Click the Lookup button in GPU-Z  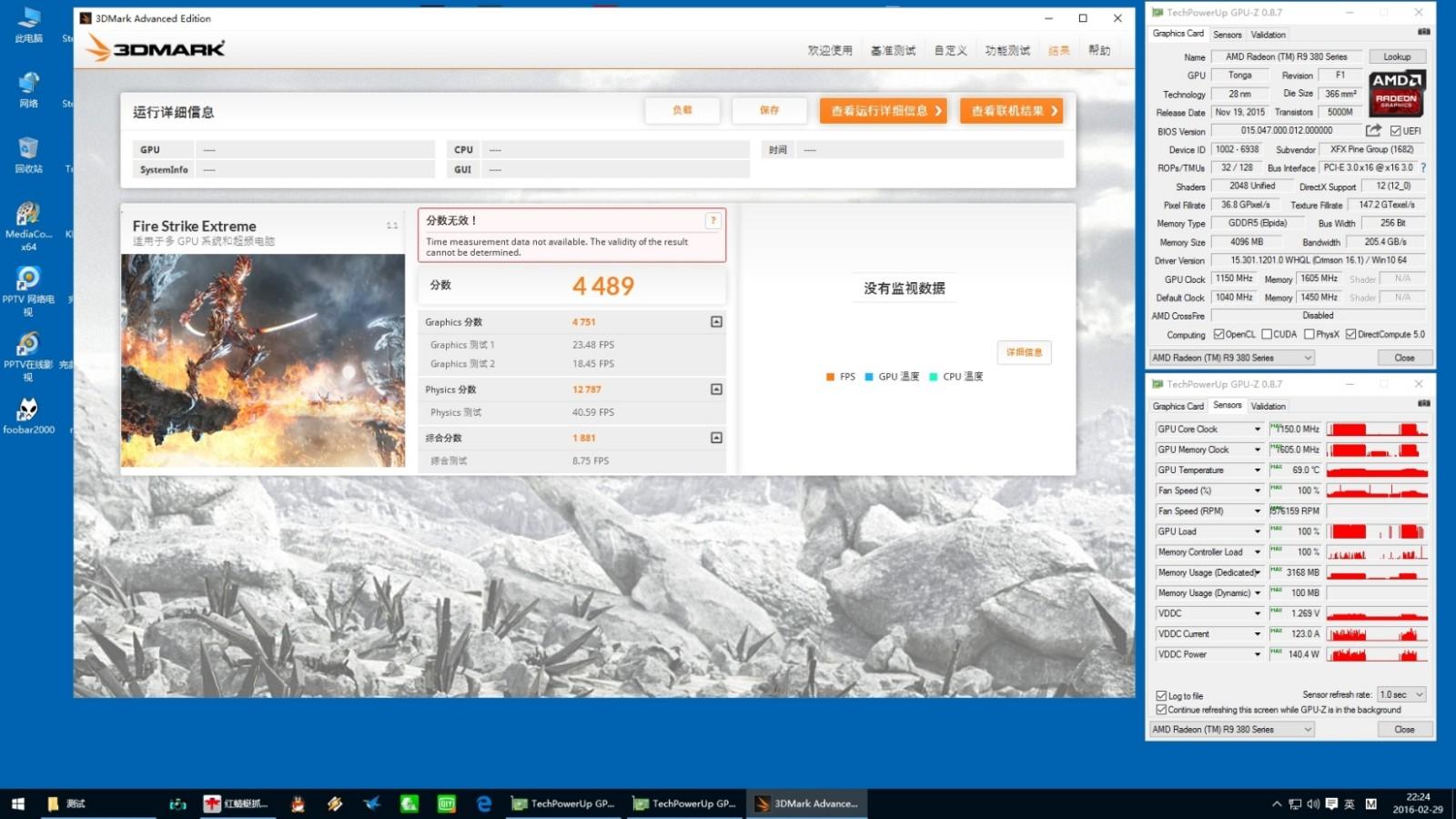(x=1397, y=56)
